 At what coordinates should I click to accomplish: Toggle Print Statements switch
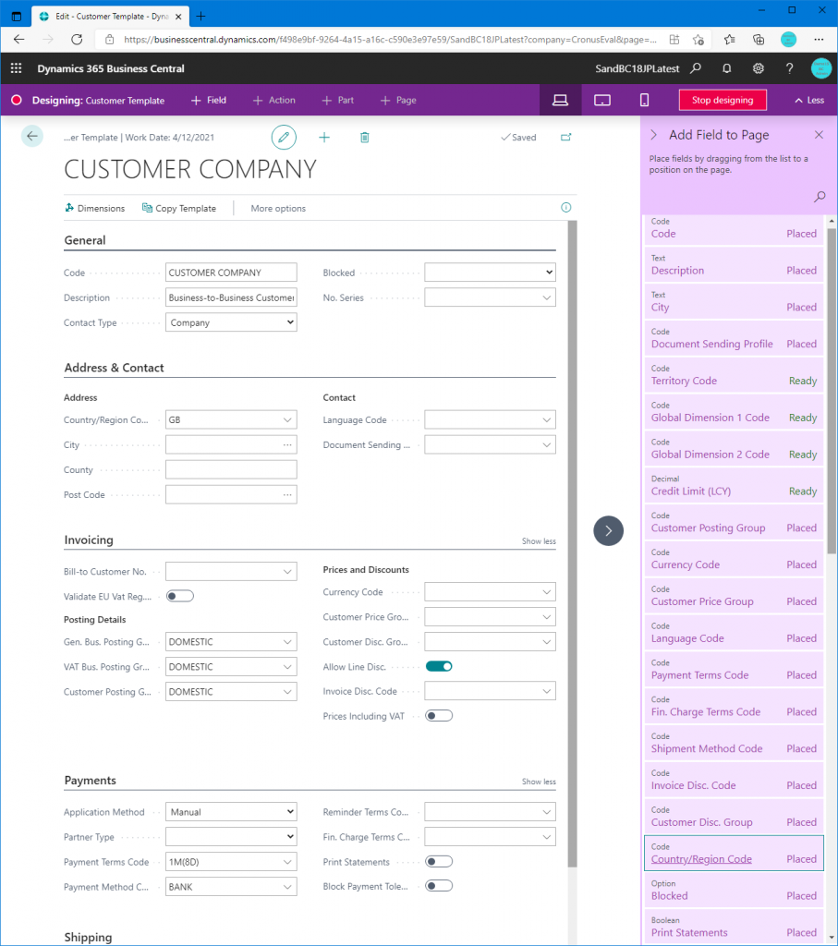tap(439, 862)
